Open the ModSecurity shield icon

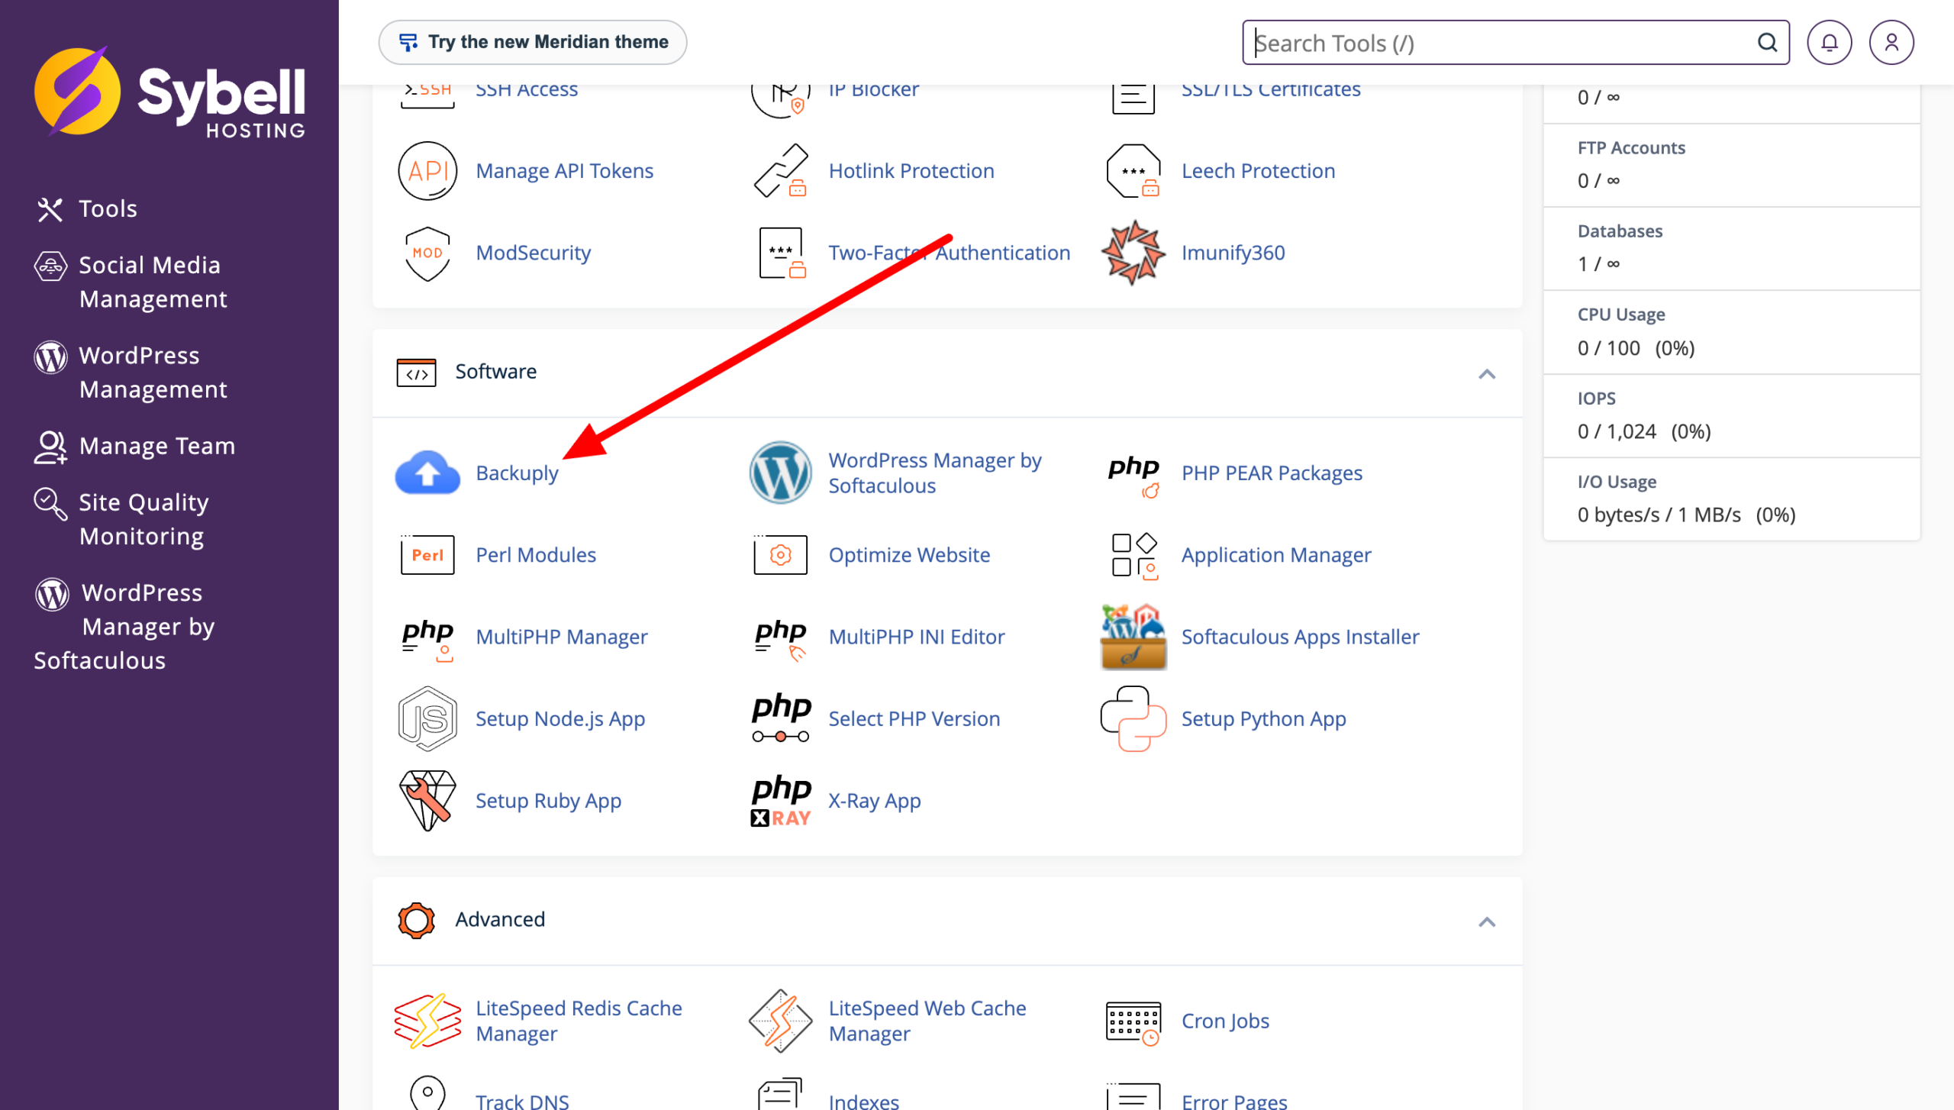pos(427,253)
